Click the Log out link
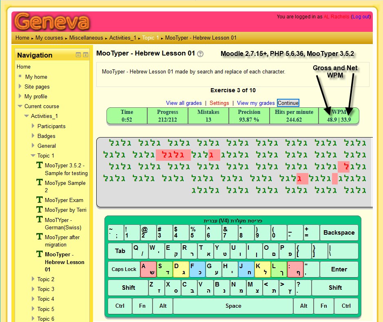Screen dimensions: 383x322 [x=361, y=17]
